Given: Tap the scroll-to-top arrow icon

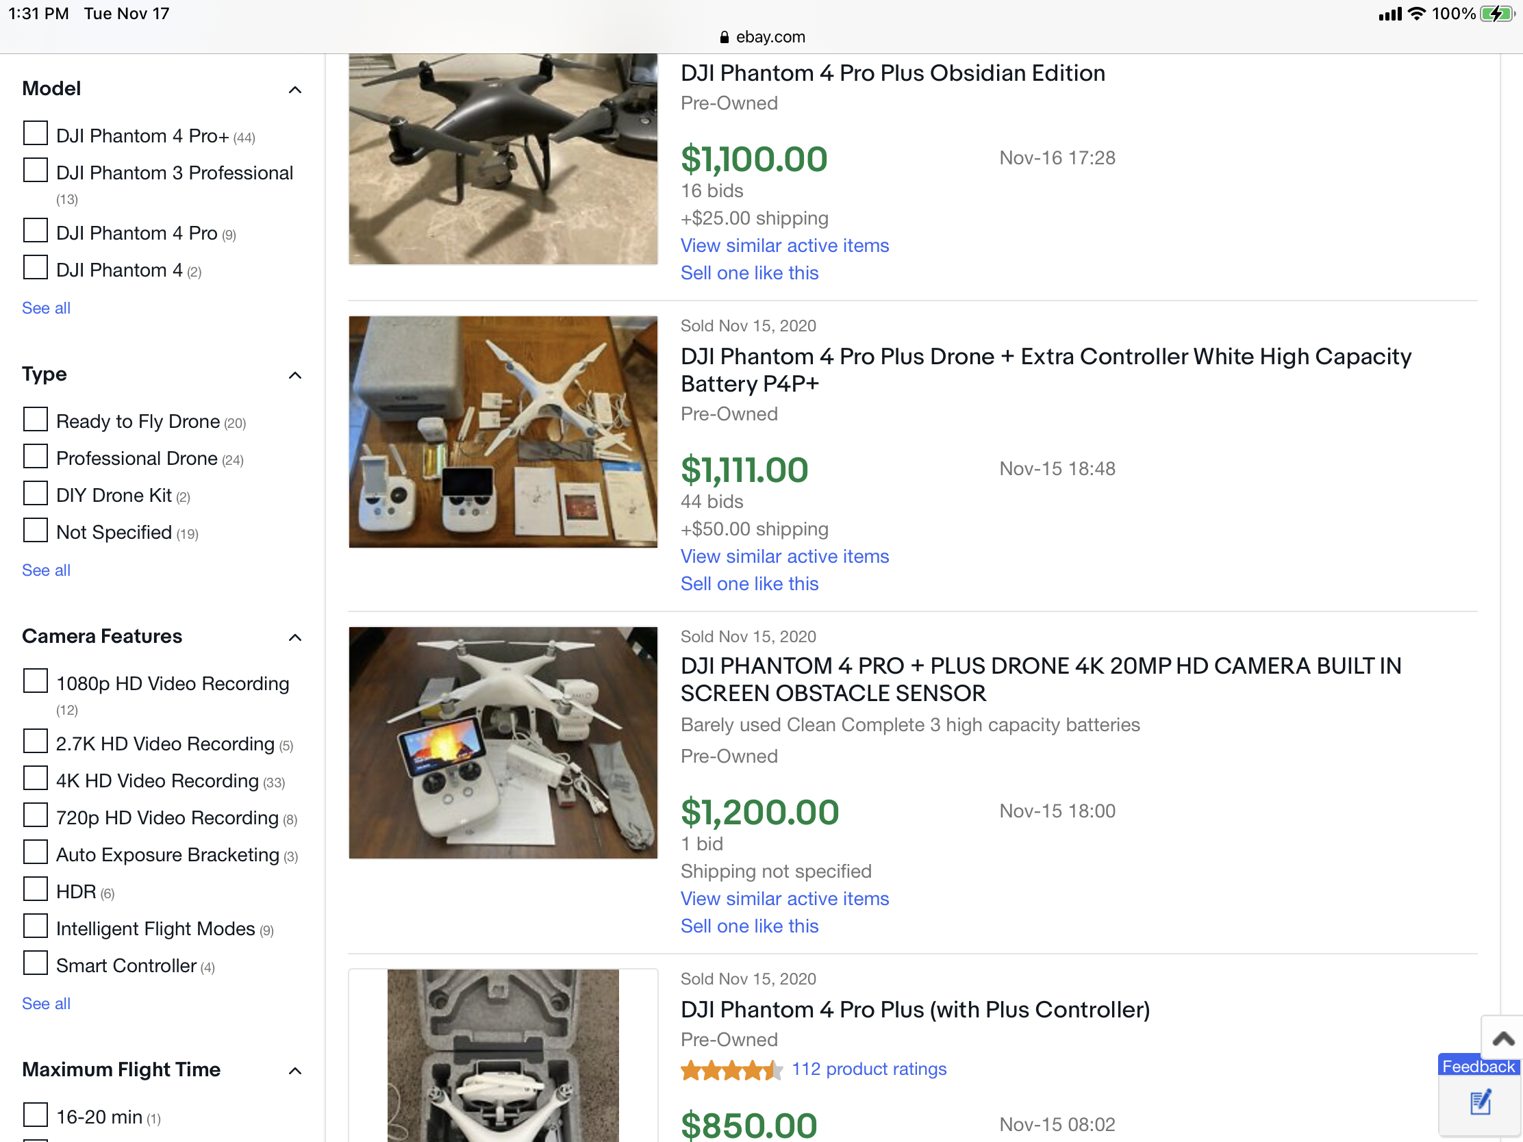Looking at the screenshot, I should coord(1503,1038).
